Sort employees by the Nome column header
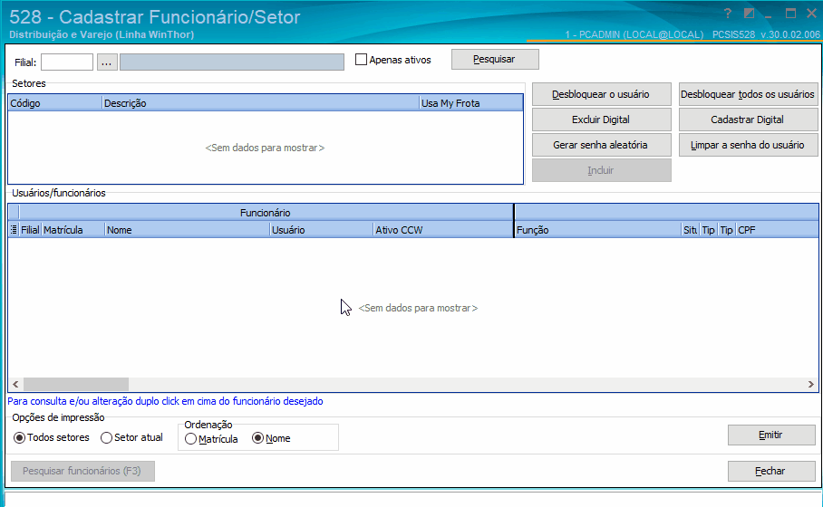The image size is (823, 507). point(187,230)
